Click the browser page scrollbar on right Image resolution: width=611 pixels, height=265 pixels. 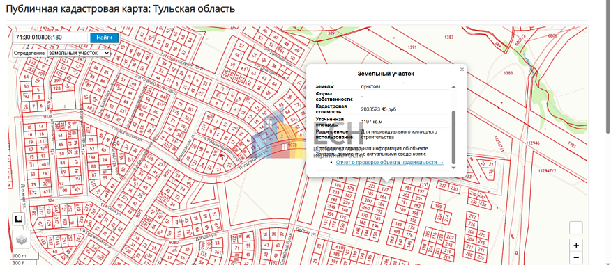(x=608, y=66)
